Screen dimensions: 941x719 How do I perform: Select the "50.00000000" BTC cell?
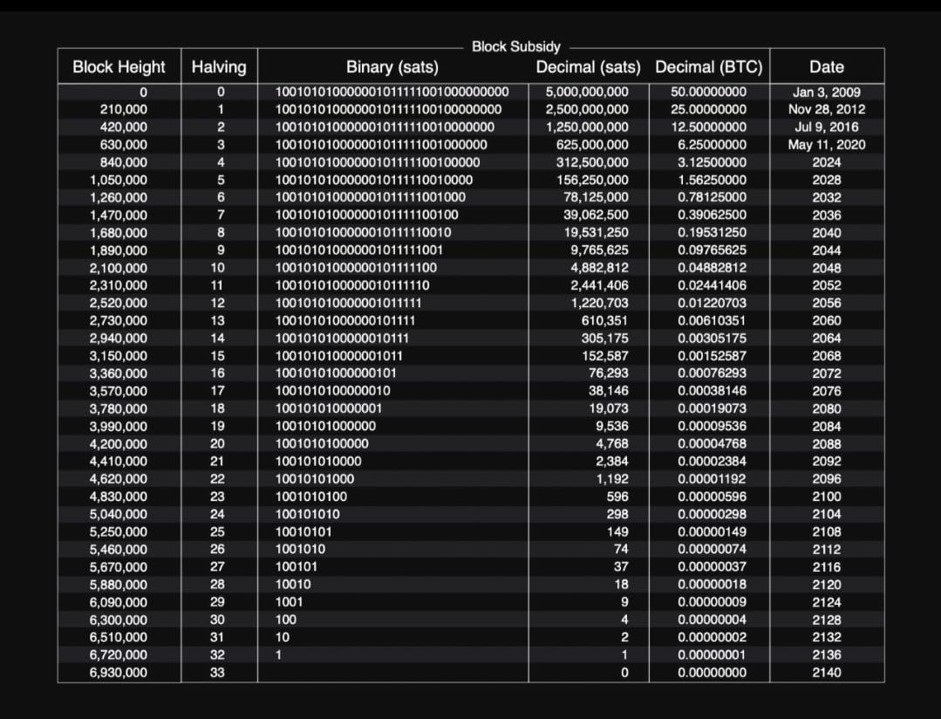tap(709, 92)
